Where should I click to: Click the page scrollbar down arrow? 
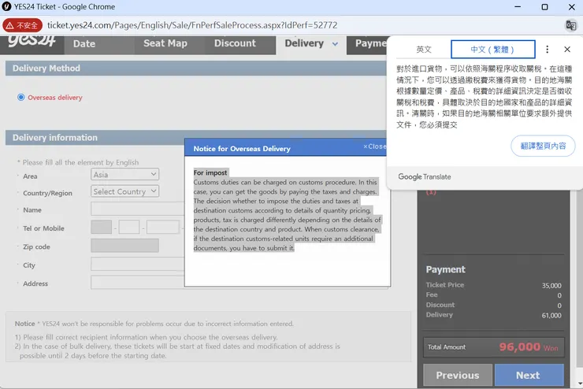580,383
